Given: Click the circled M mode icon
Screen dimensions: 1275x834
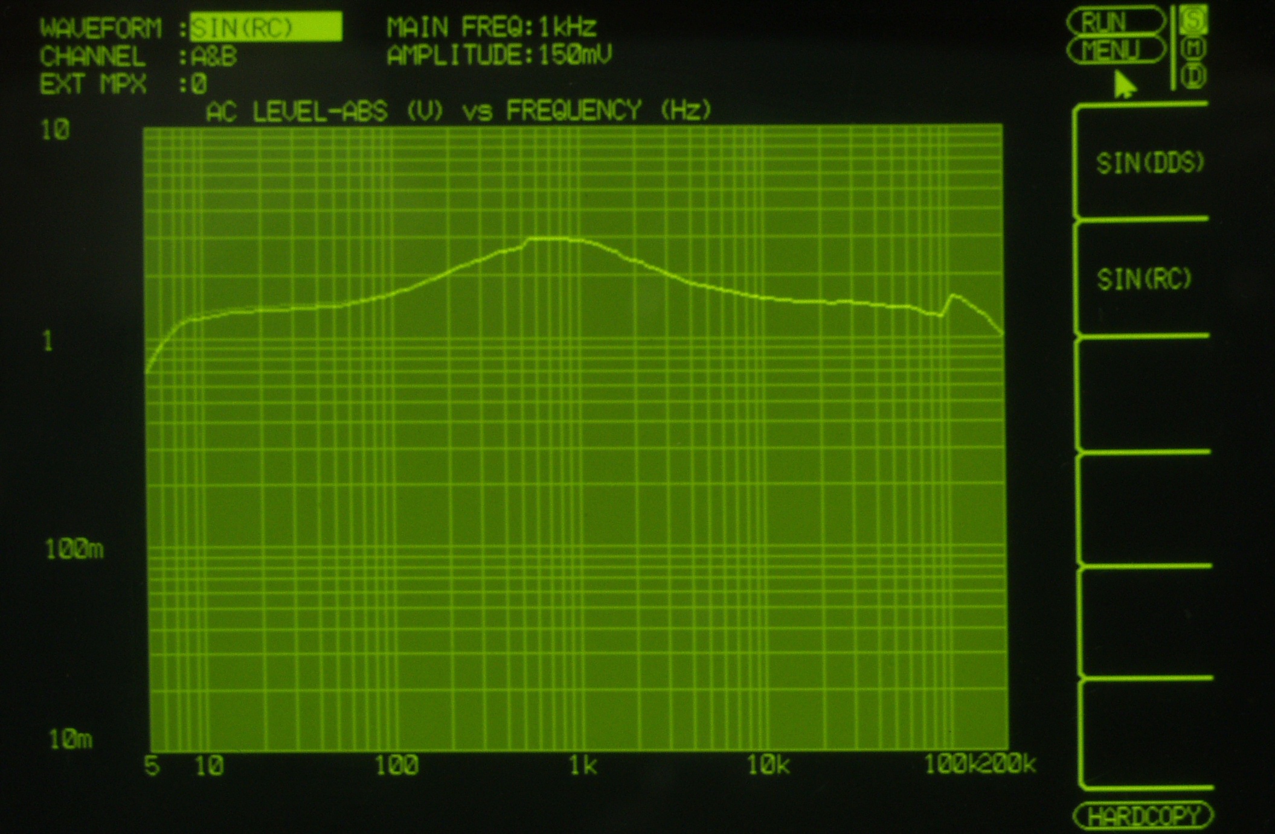Looking at the screenshot, I should point(1193,48).
